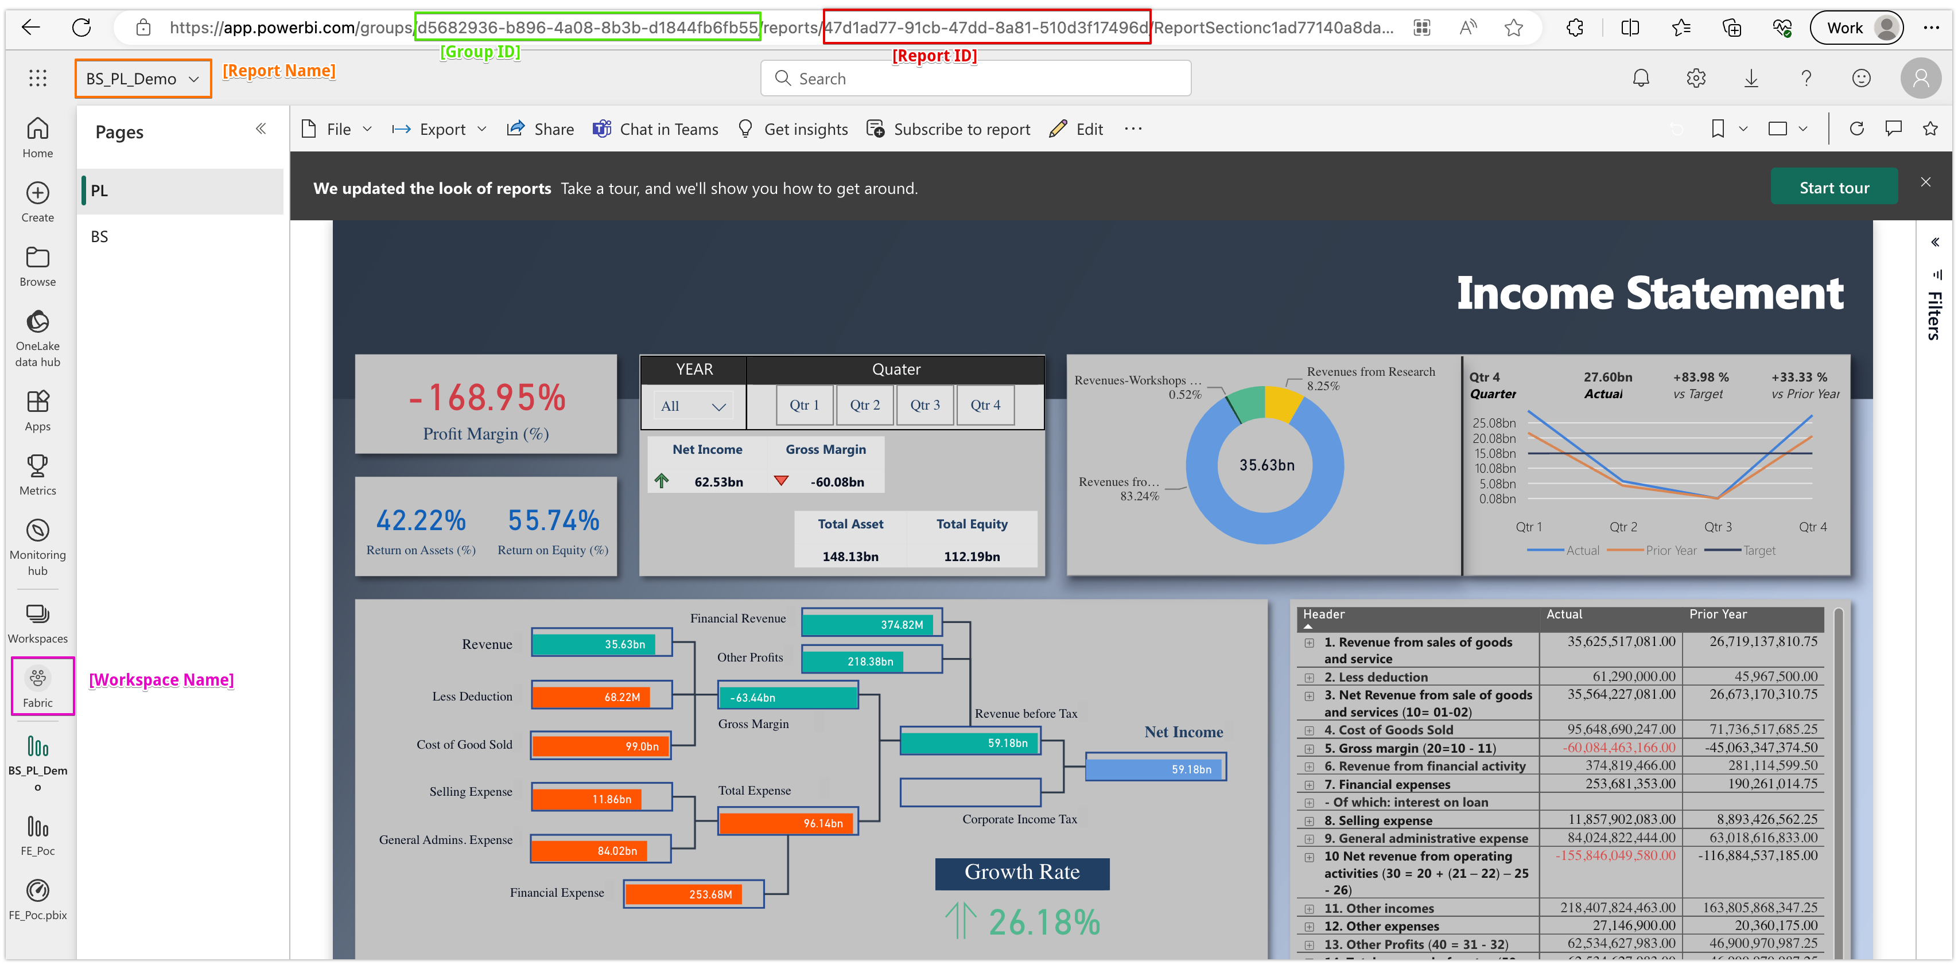
Task: Click the bookmark icon in toolbar
Action: [x=1717, y=129]
